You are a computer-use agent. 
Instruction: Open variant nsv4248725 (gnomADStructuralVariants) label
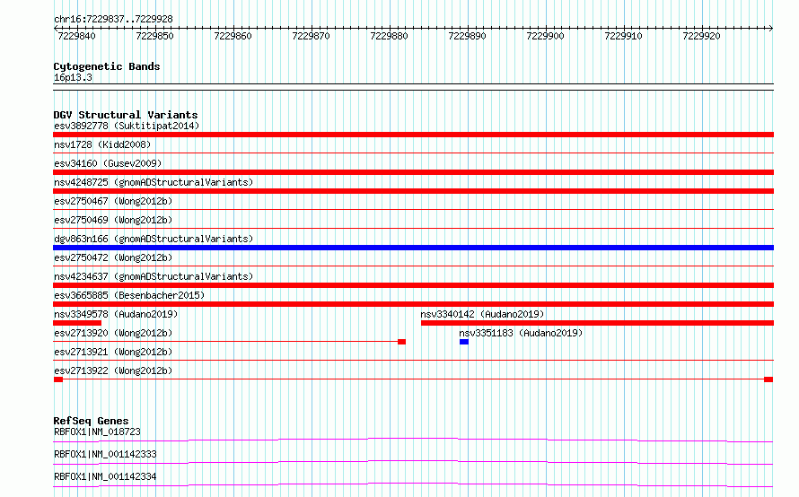(154, 182)
